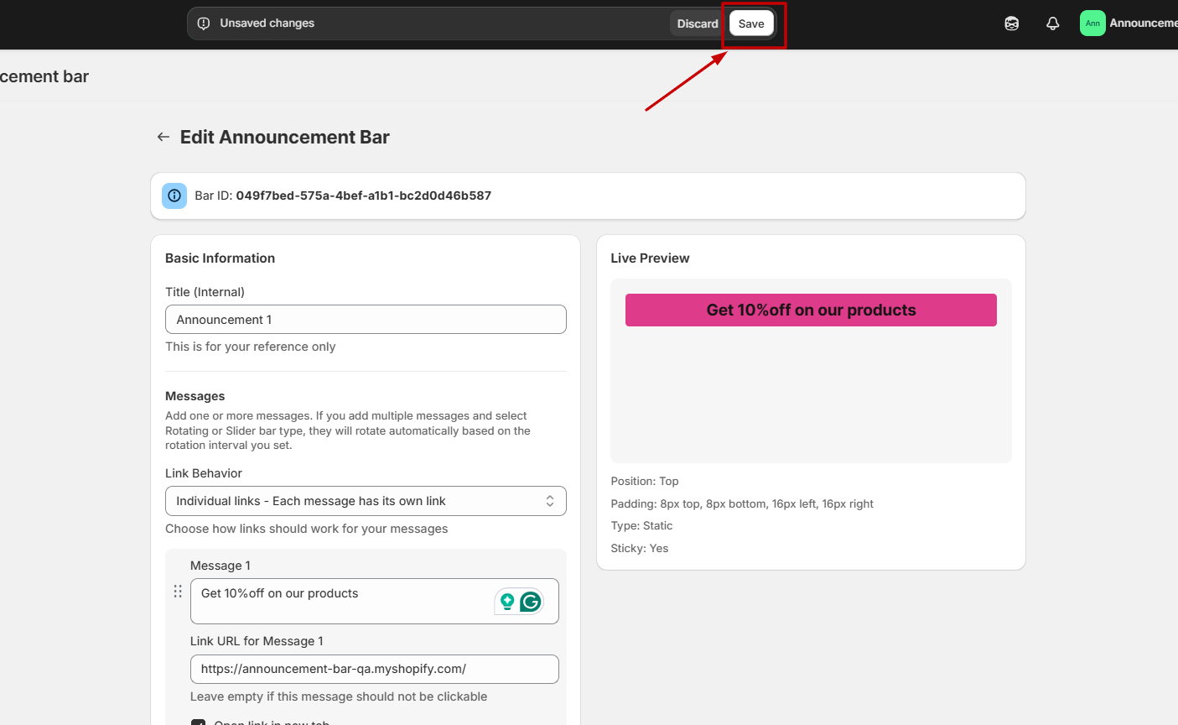This screenshot has height=725, width=1178.
Task: Open the notifications bell
Action: (1052, 23)
